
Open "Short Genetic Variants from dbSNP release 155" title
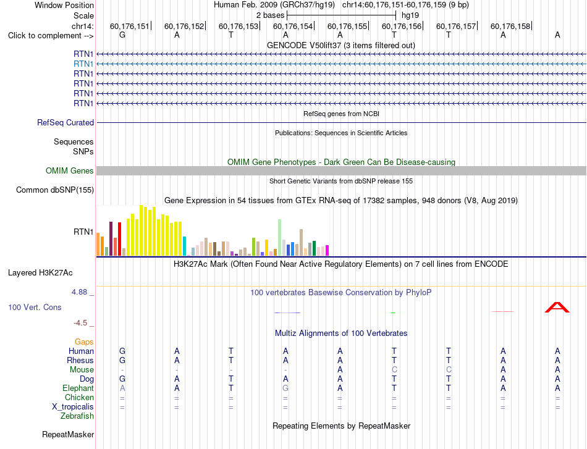(x=341, y=181)
